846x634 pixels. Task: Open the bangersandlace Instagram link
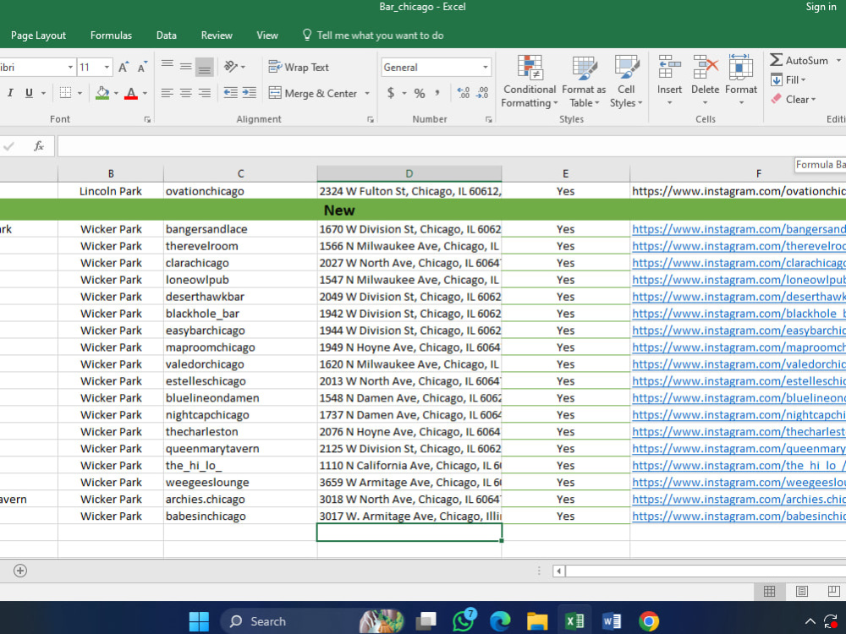click(x=739, y=229)
